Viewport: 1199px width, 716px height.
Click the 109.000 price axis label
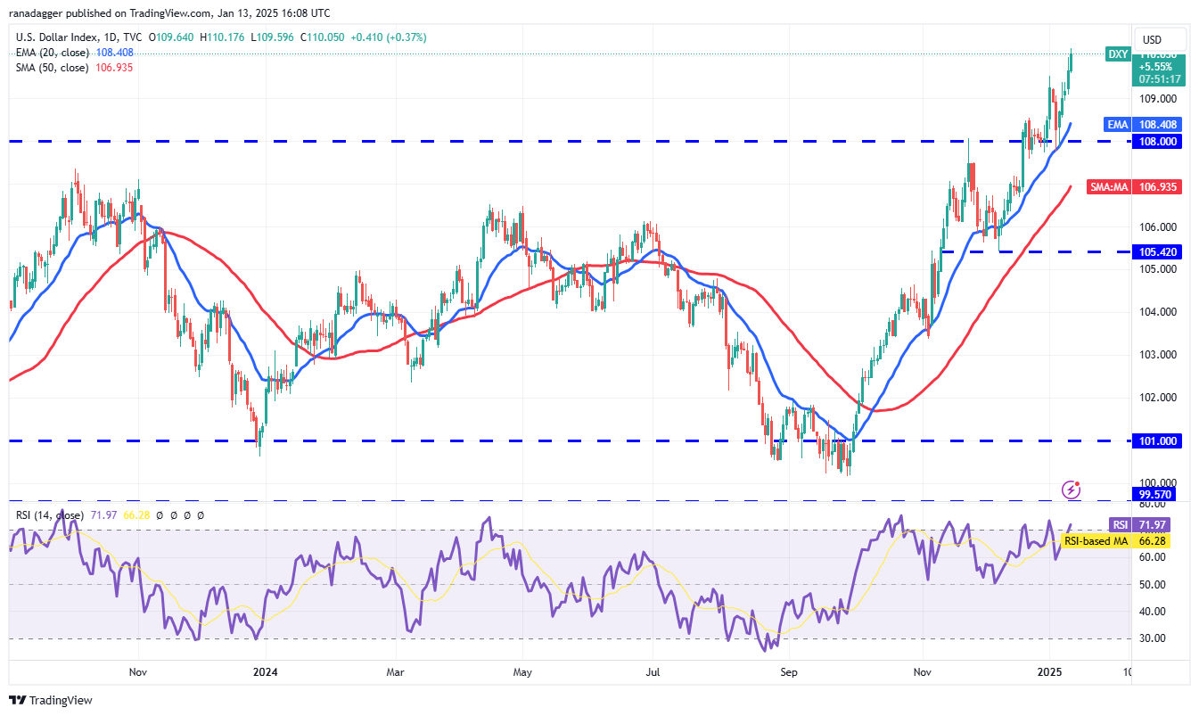pos(1158,99)
